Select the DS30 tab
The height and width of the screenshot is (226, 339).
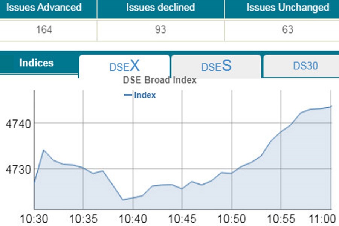[x=305, y=66]
